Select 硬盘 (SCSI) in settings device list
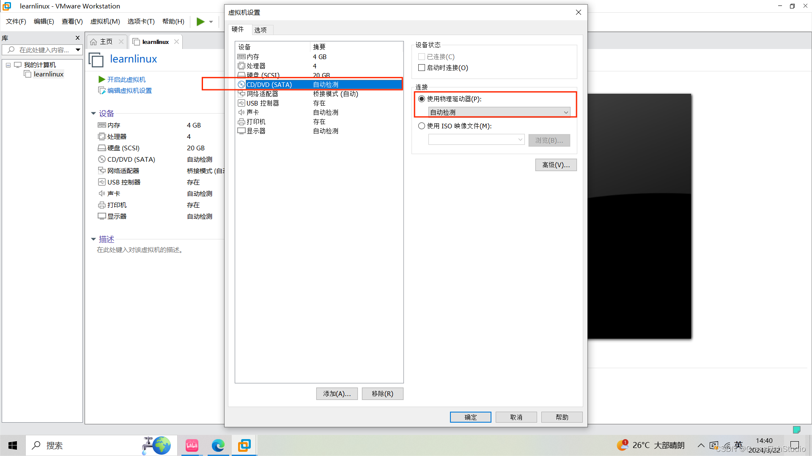 coord(319,75)
